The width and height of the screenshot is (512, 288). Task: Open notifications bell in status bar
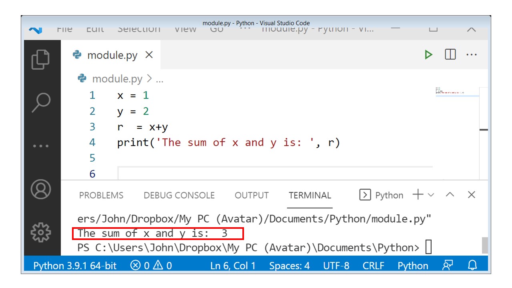point(472,266)
